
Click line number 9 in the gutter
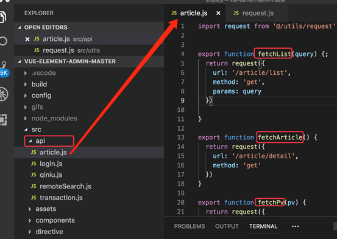click(x=182, y=100)
